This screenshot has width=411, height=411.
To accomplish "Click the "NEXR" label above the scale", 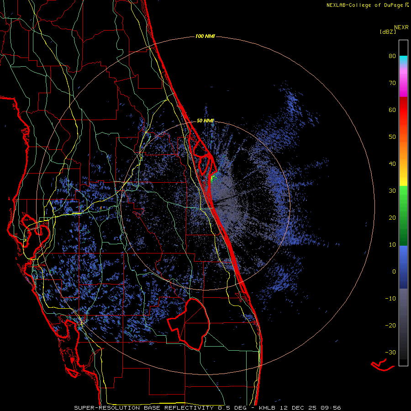I will 401,27.
